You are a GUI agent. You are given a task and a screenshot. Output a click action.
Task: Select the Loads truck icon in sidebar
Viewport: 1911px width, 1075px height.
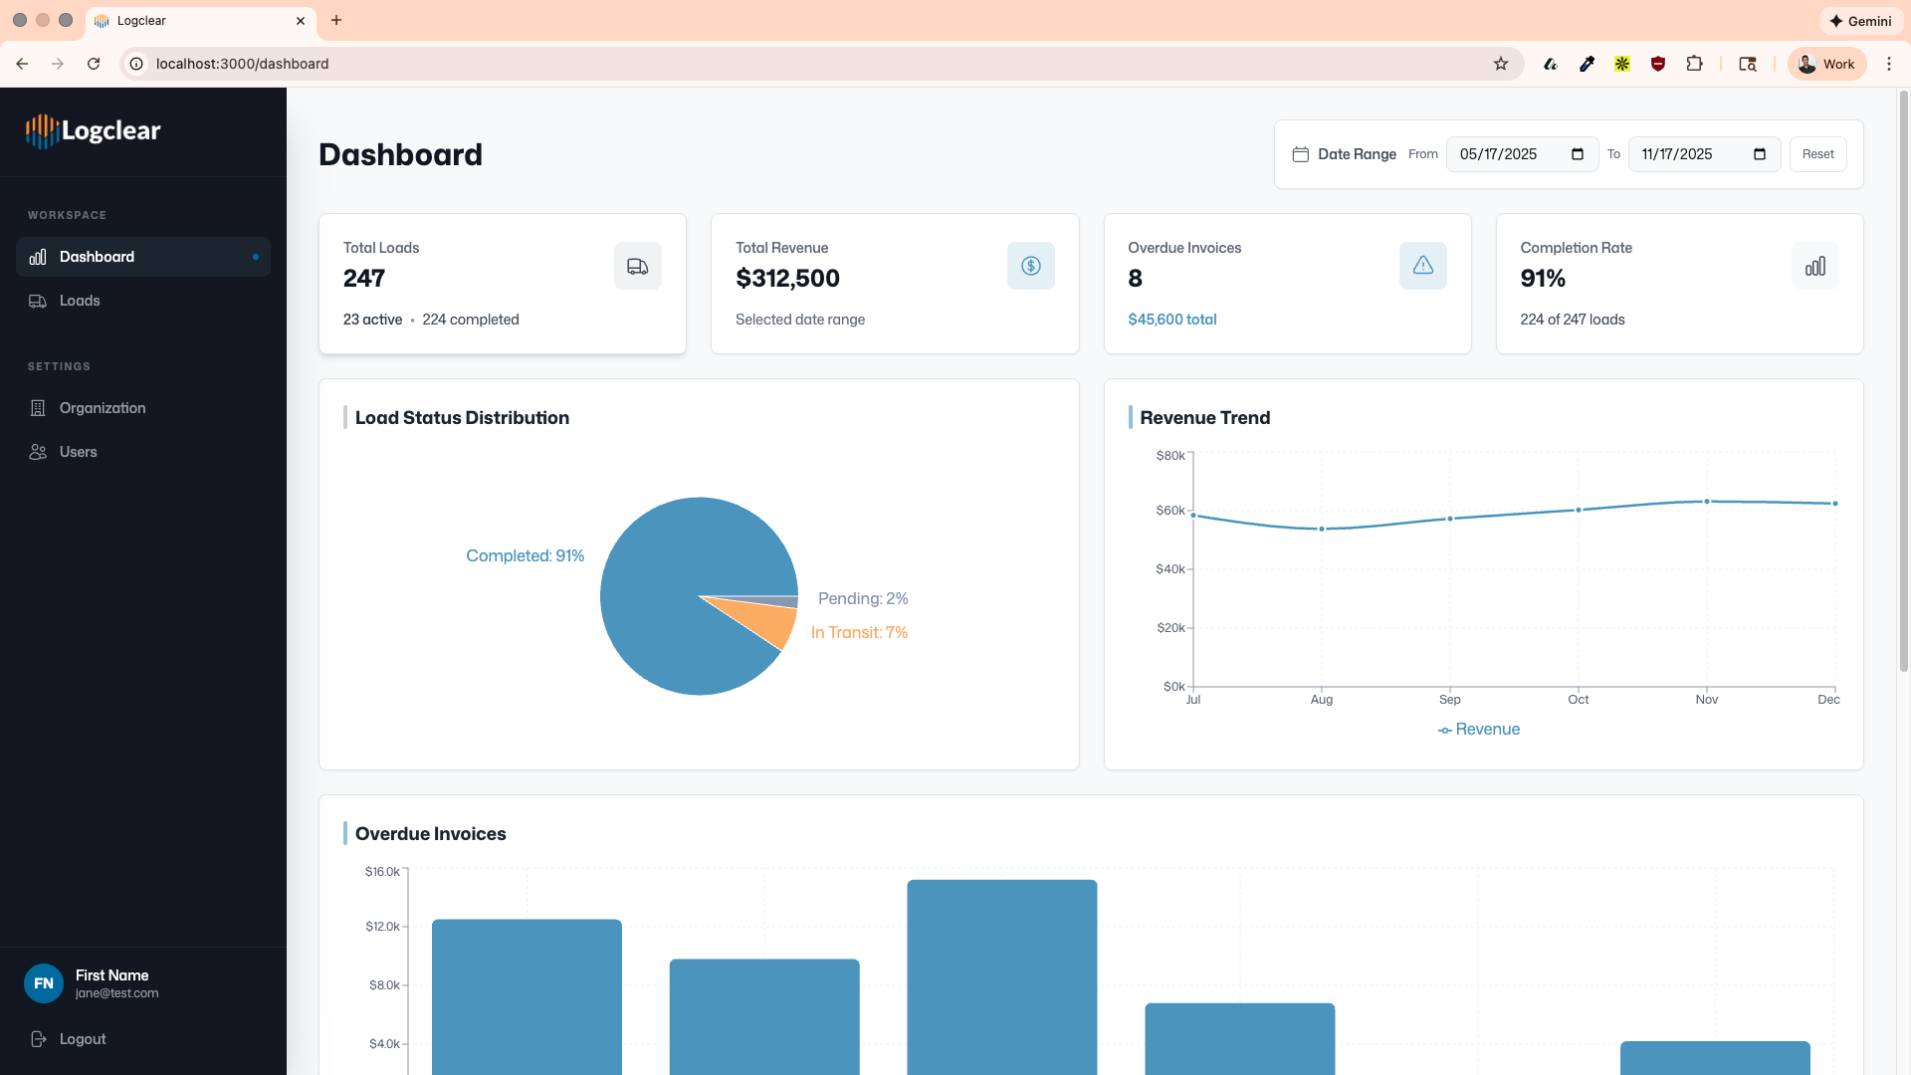(37, 301)
